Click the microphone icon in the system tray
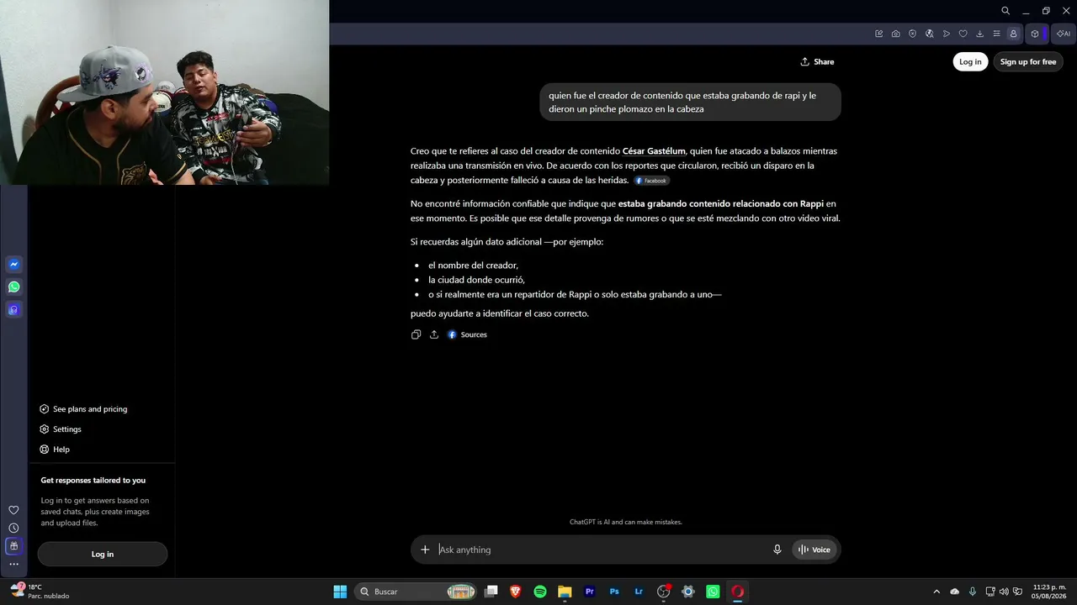Viewport: 1077px width, 605px height. pos(973,592)
